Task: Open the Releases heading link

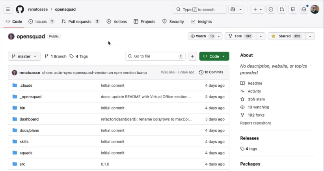Action: 250,138
